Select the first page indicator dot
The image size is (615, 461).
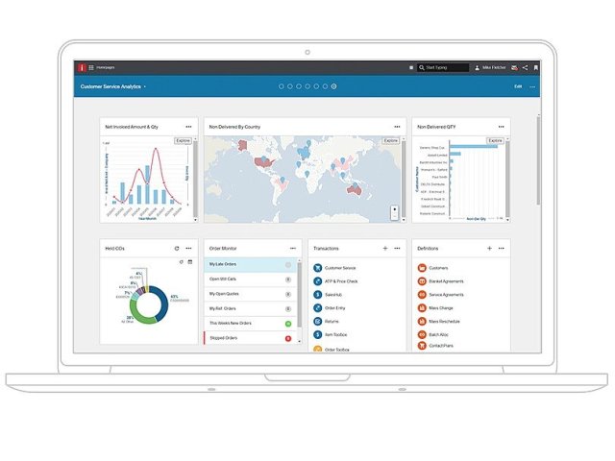282,86
